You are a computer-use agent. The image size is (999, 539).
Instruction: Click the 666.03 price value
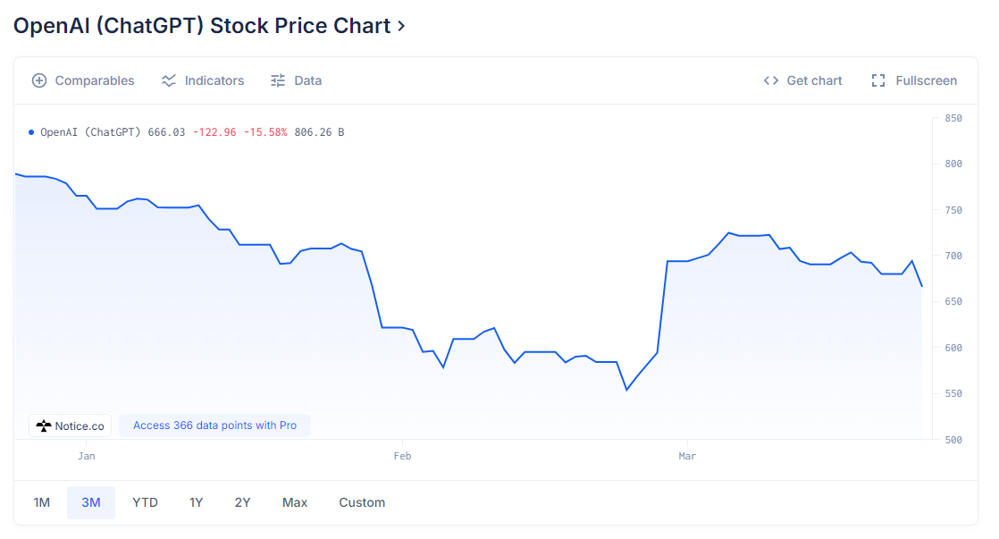pos(166,132)
